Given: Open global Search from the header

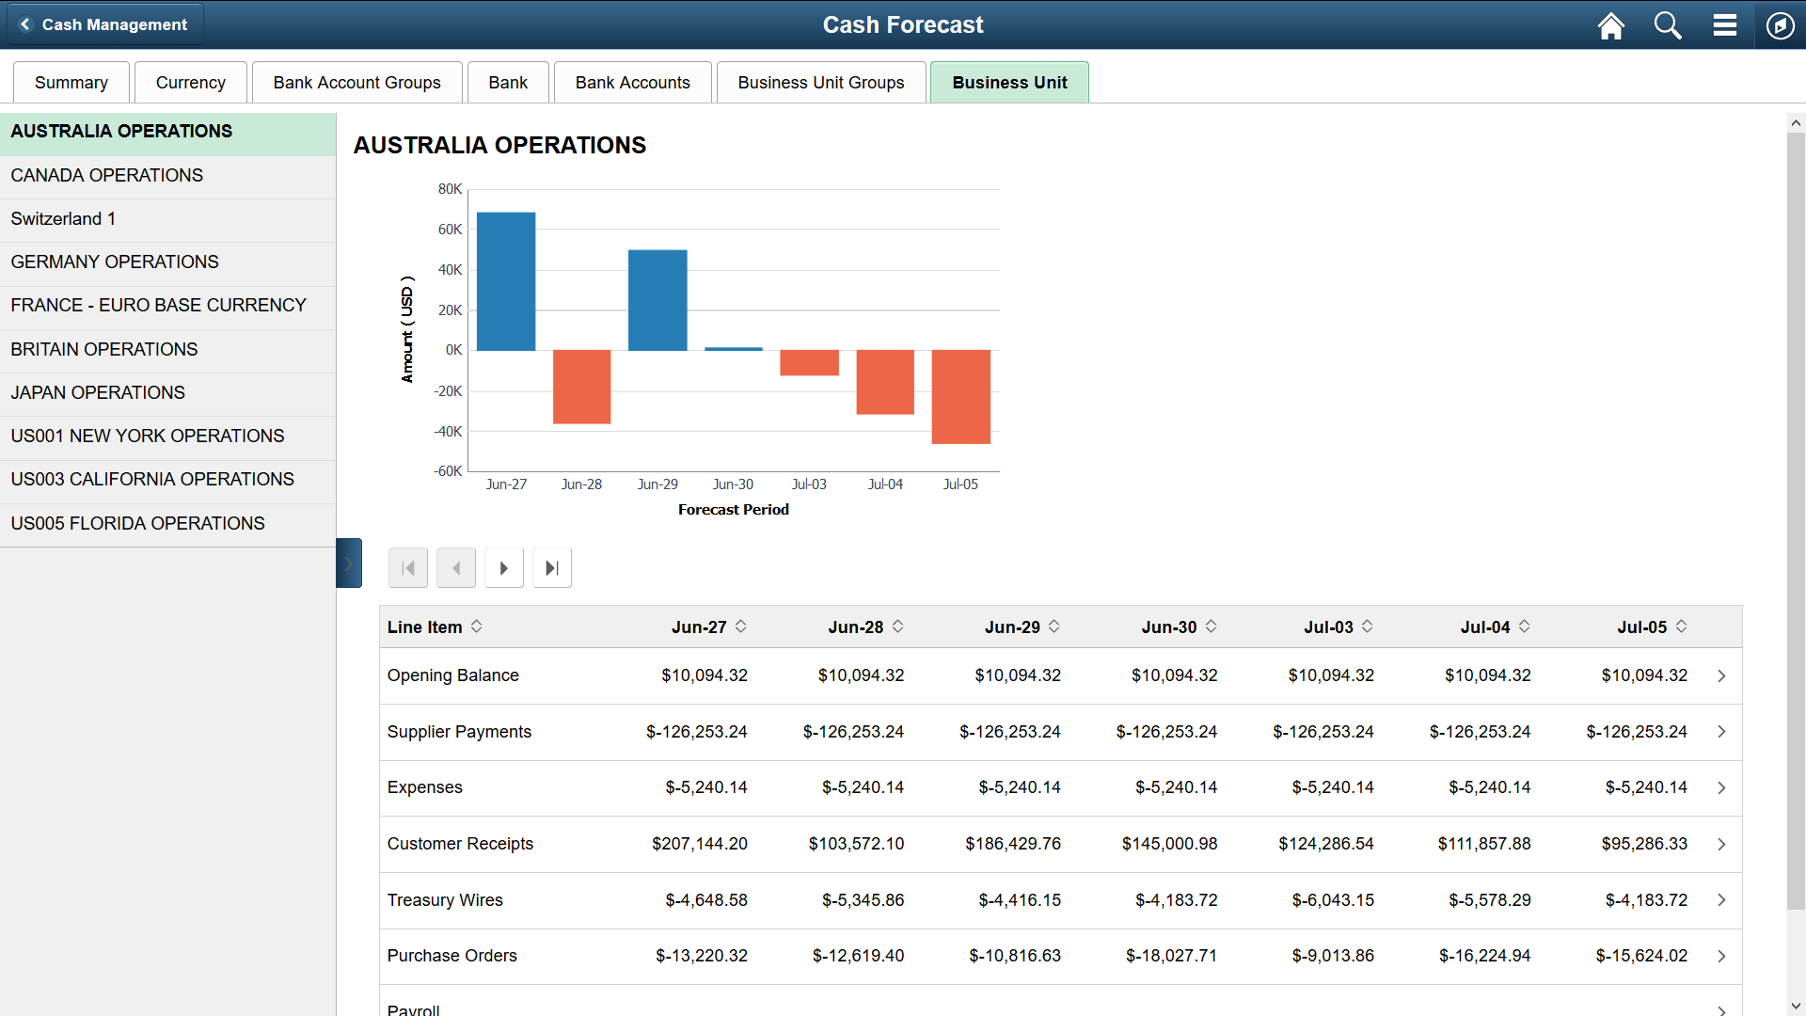Looking at the screenshot, I should coord(1667,25).
